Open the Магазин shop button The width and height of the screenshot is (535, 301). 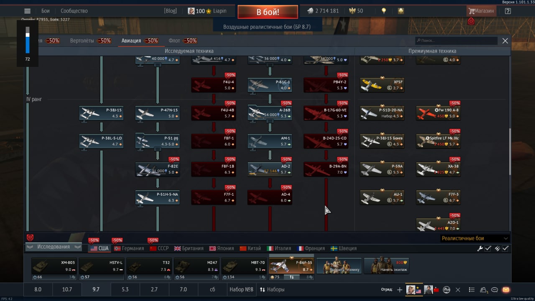[x=481, y=11]
